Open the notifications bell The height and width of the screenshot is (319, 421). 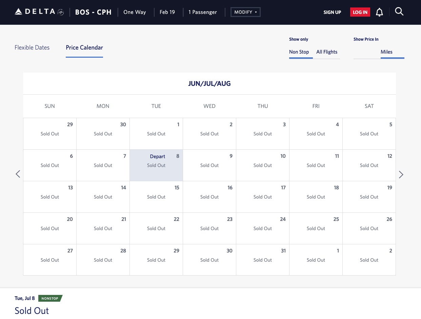tap(379, 13)
